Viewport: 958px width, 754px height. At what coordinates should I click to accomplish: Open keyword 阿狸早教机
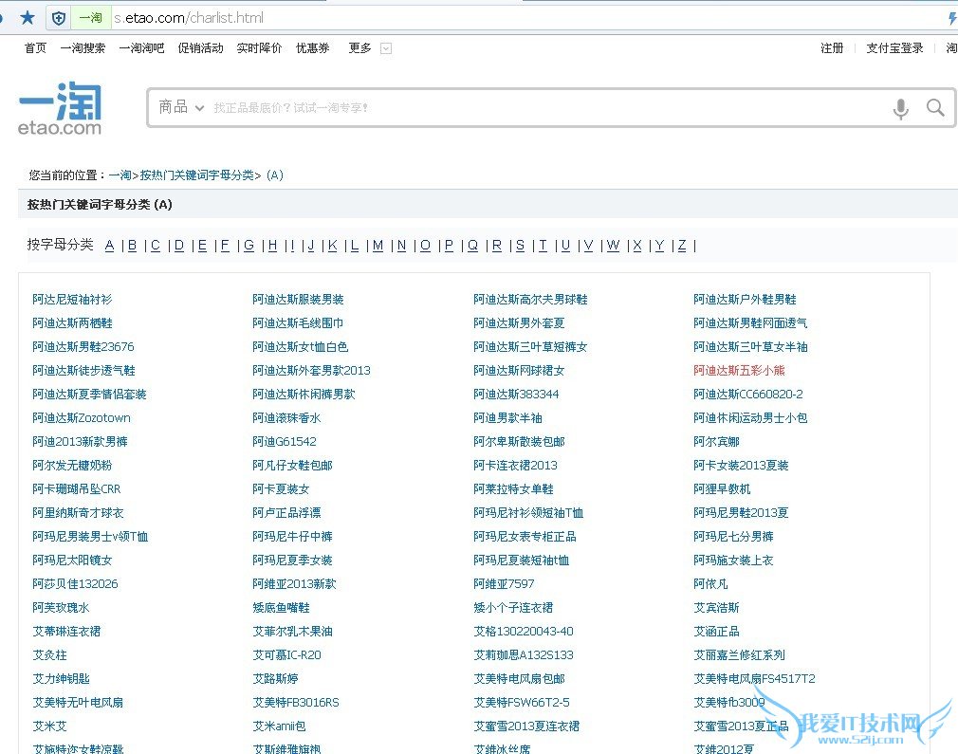[x=722, y=488]
